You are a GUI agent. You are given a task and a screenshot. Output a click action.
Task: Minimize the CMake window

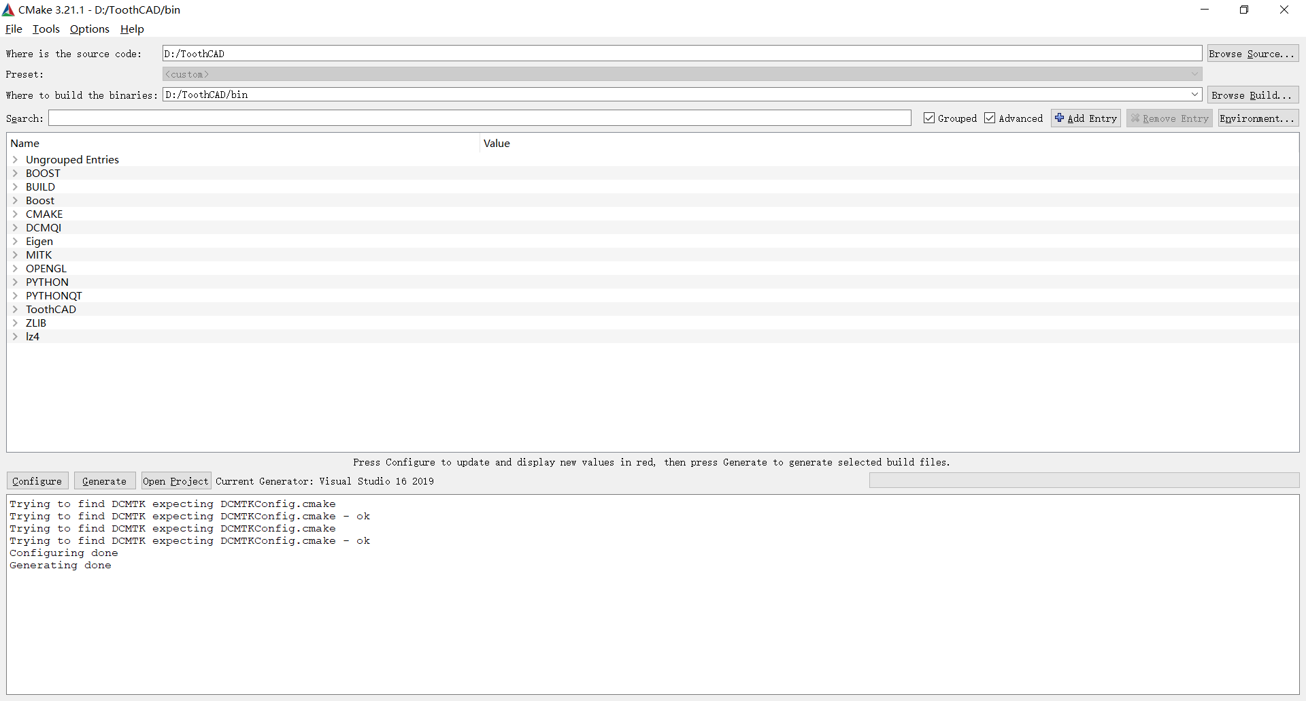1205,10
